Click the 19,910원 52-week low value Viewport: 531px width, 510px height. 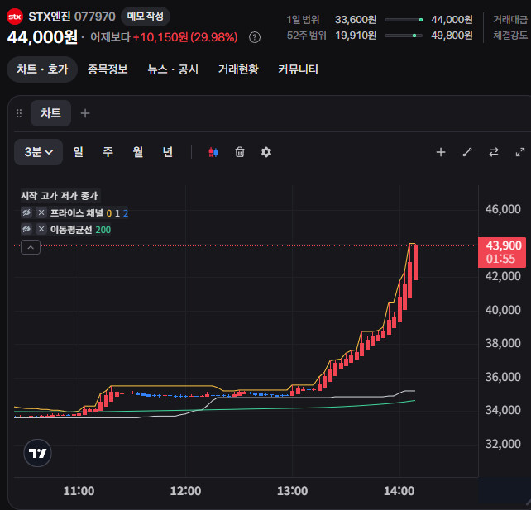356,36
